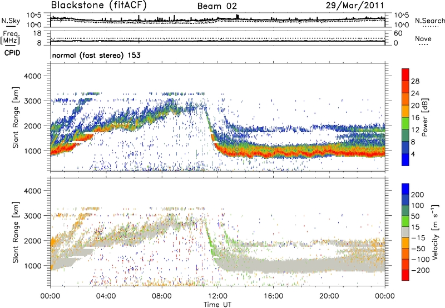Click the Slant Range label of the power panel
This screenshot has height=308, width=445.
[16, 118]
